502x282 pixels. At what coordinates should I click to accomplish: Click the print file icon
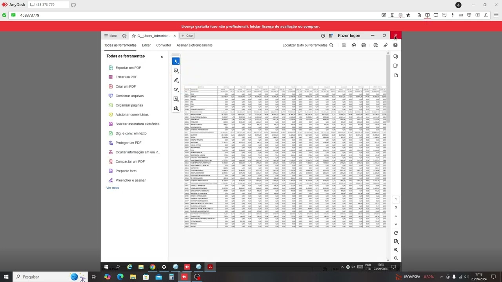[364, 45]
